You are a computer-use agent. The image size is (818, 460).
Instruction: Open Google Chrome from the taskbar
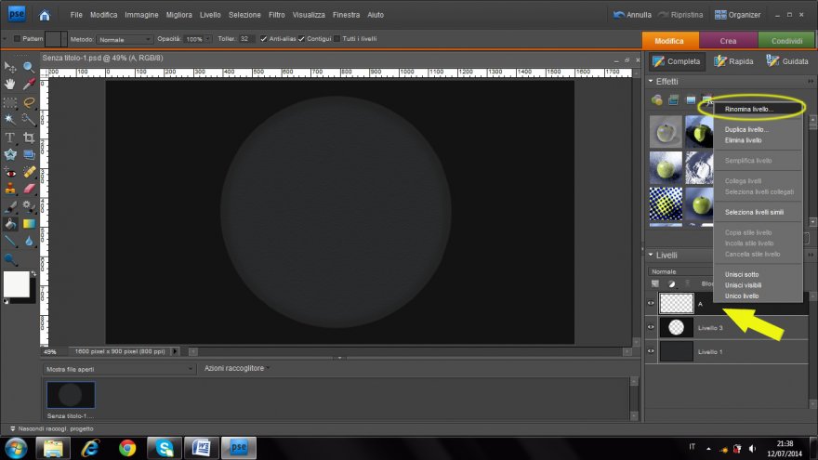pos(128,448)
